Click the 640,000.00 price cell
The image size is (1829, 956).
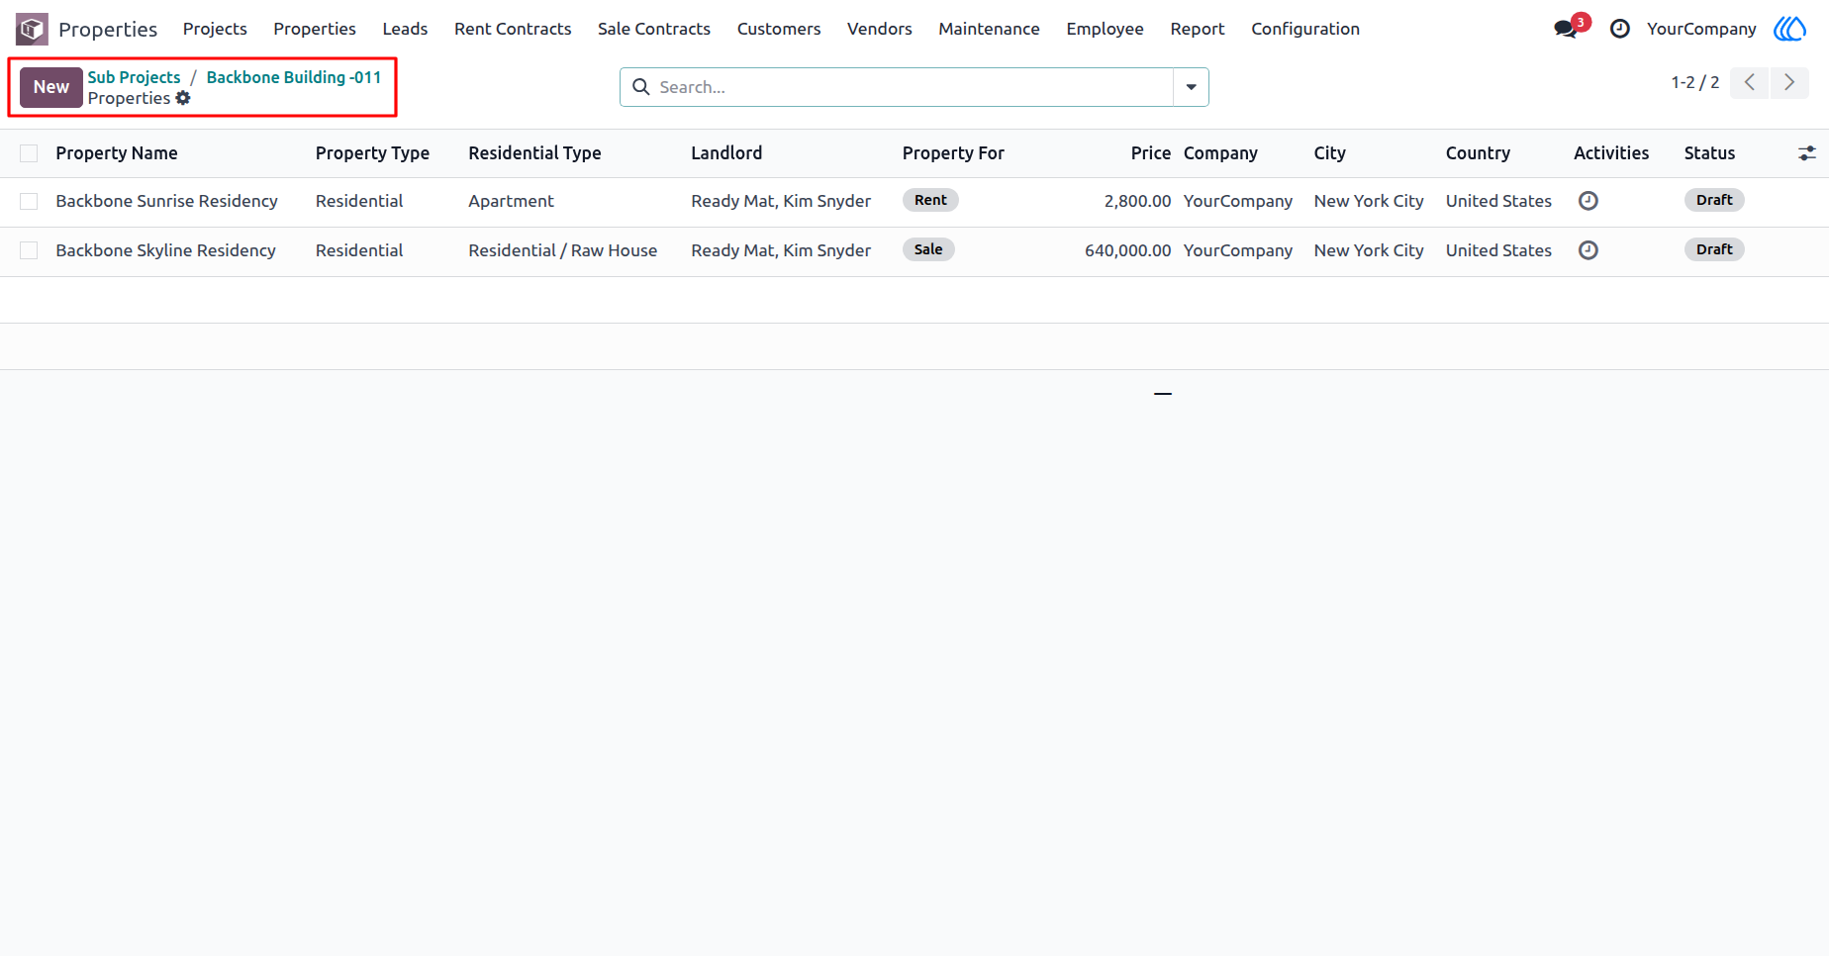tap(1127, 250)
